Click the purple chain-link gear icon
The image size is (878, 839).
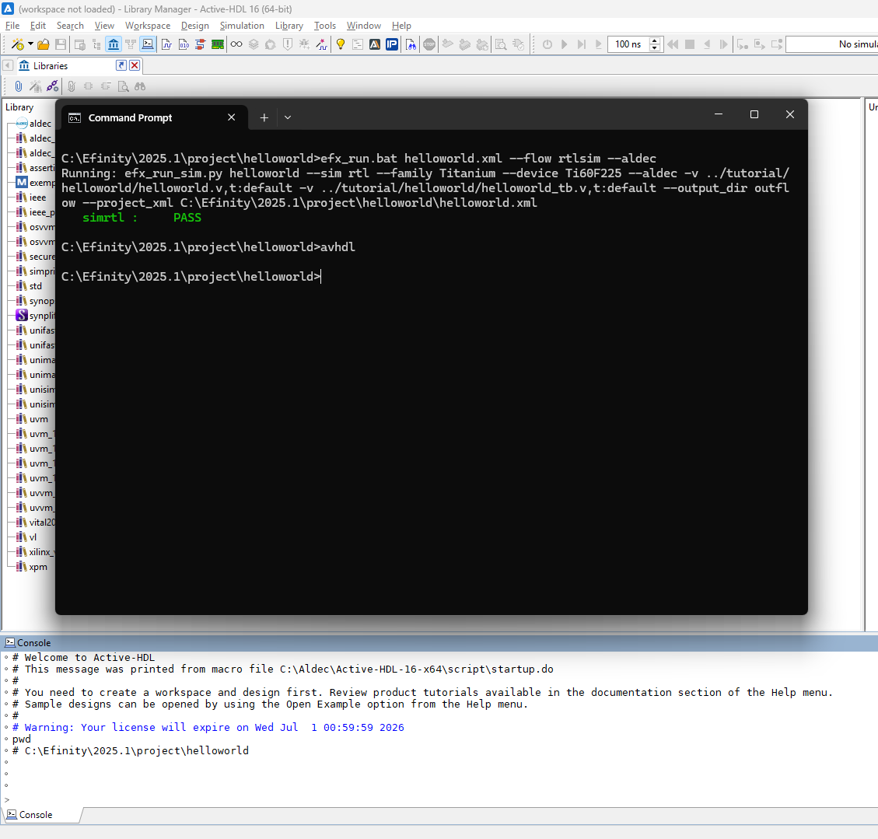[53, 86]
